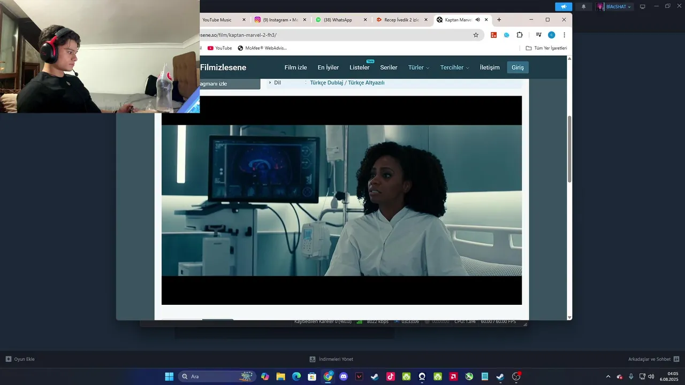Viewport: 685px width, 385px height.
Task: Open Notepad from taskbar
Action: [x=485, y=376]
